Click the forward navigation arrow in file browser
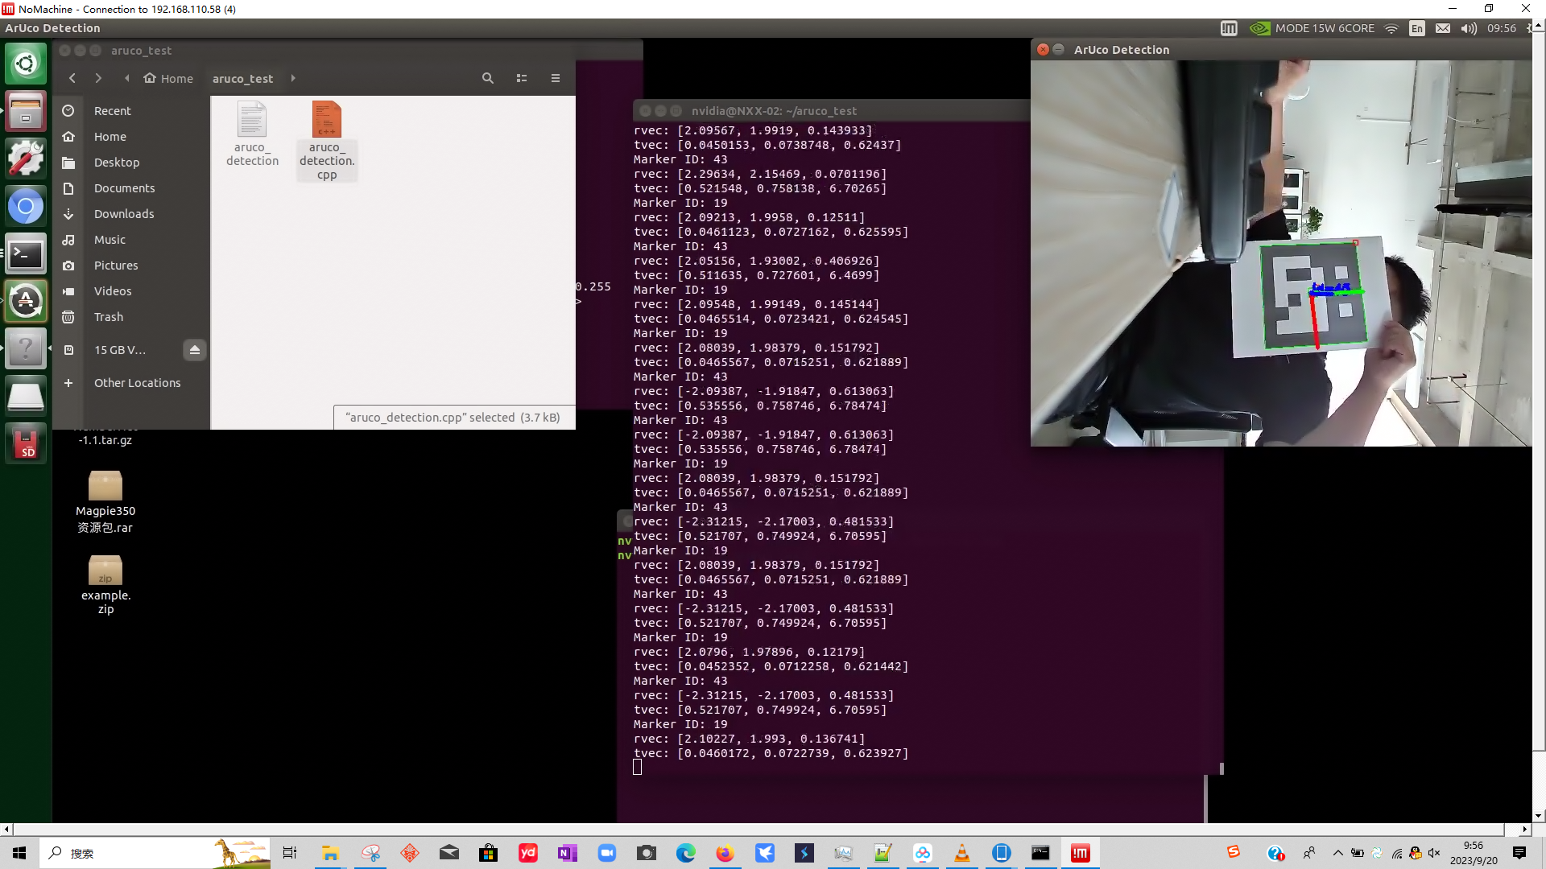The image size is (1546, 869). click(x=97, y=77)
